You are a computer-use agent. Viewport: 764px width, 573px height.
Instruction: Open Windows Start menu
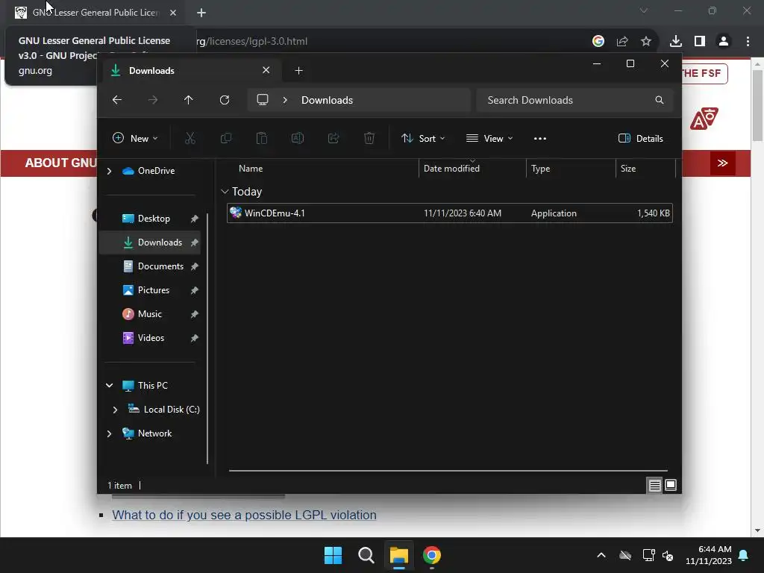point(334,555)
